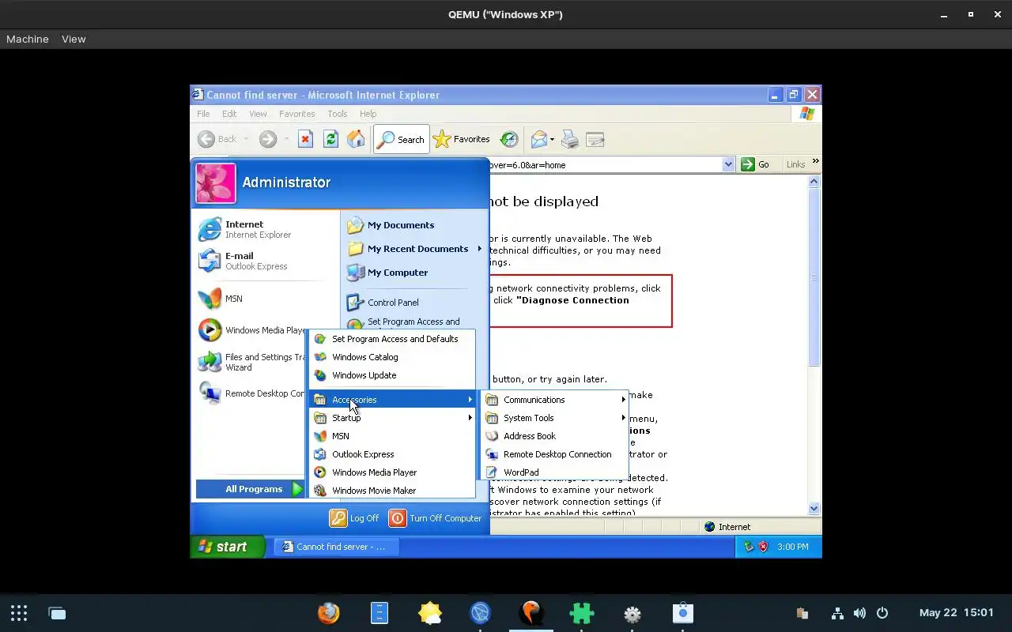
Task: Click the green puzzle piece dock icon
Action: 581,613
